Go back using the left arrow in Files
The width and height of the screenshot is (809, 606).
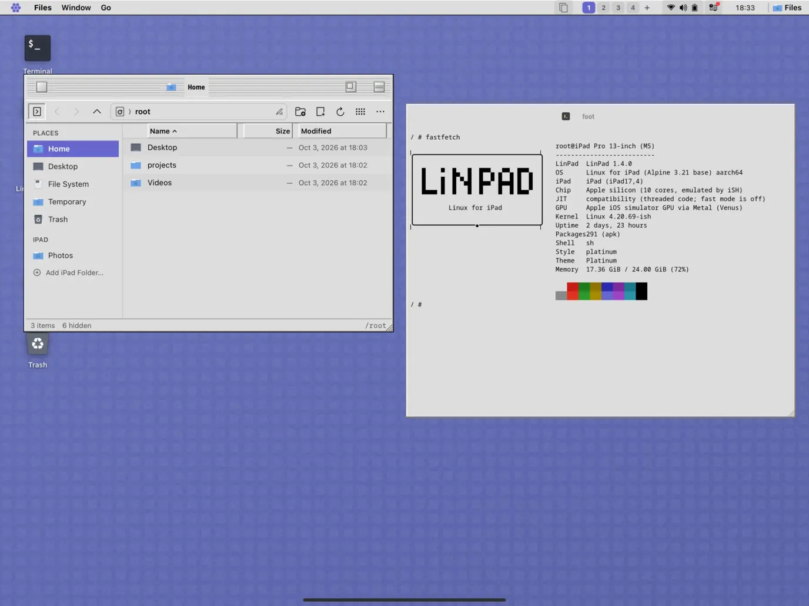point(57,112)
